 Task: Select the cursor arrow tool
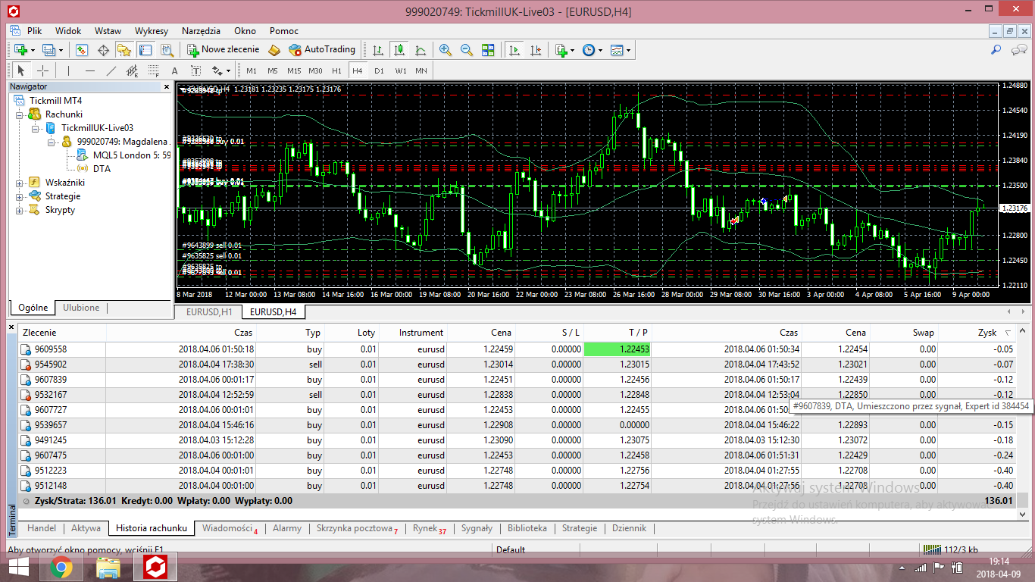[x=21, y=70]
